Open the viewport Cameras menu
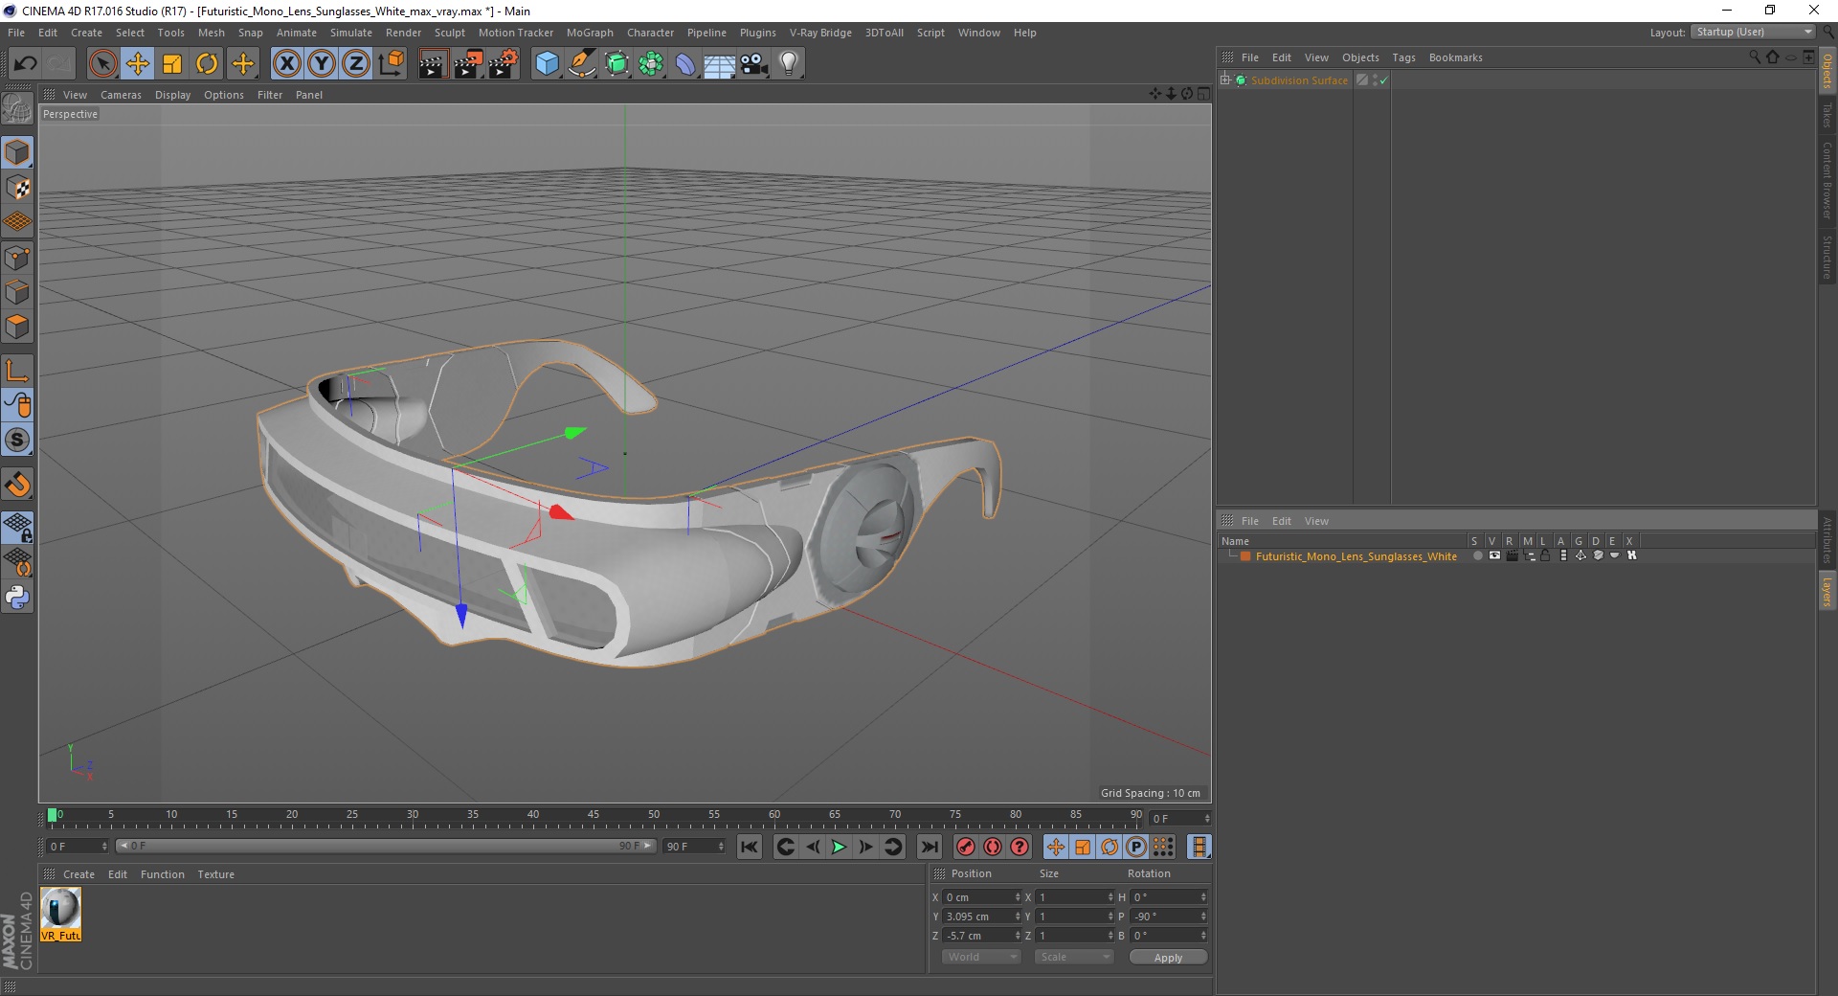 tap(121, 95)
